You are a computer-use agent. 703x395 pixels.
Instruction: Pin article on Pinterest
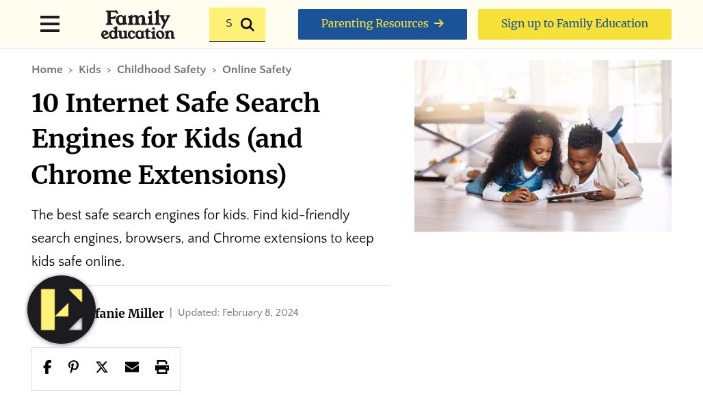(x=74, y=368)
